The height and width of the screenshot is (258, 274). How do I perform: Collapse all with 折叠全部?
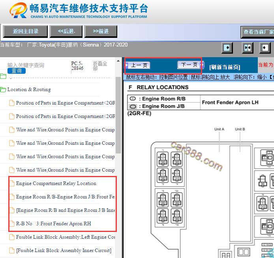click(100, 65)
